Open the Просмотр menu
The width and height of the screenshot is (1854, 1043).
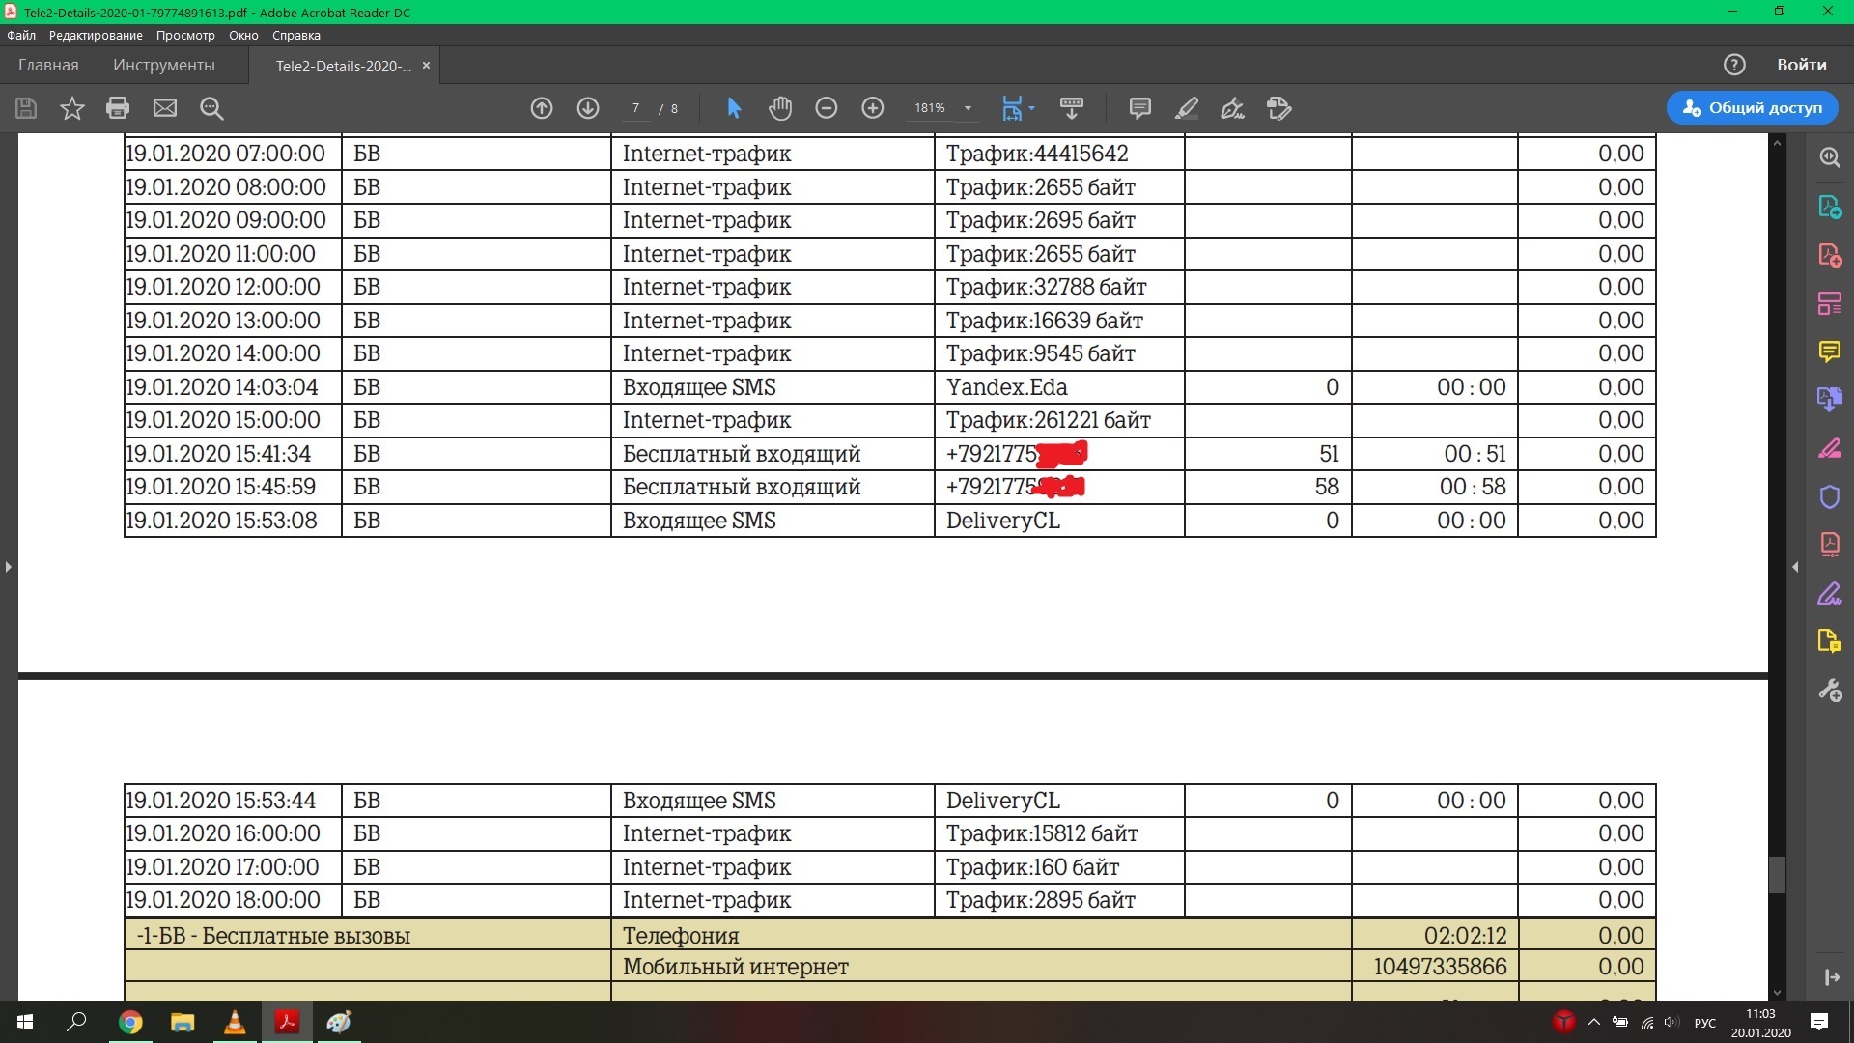pos(185,35)
